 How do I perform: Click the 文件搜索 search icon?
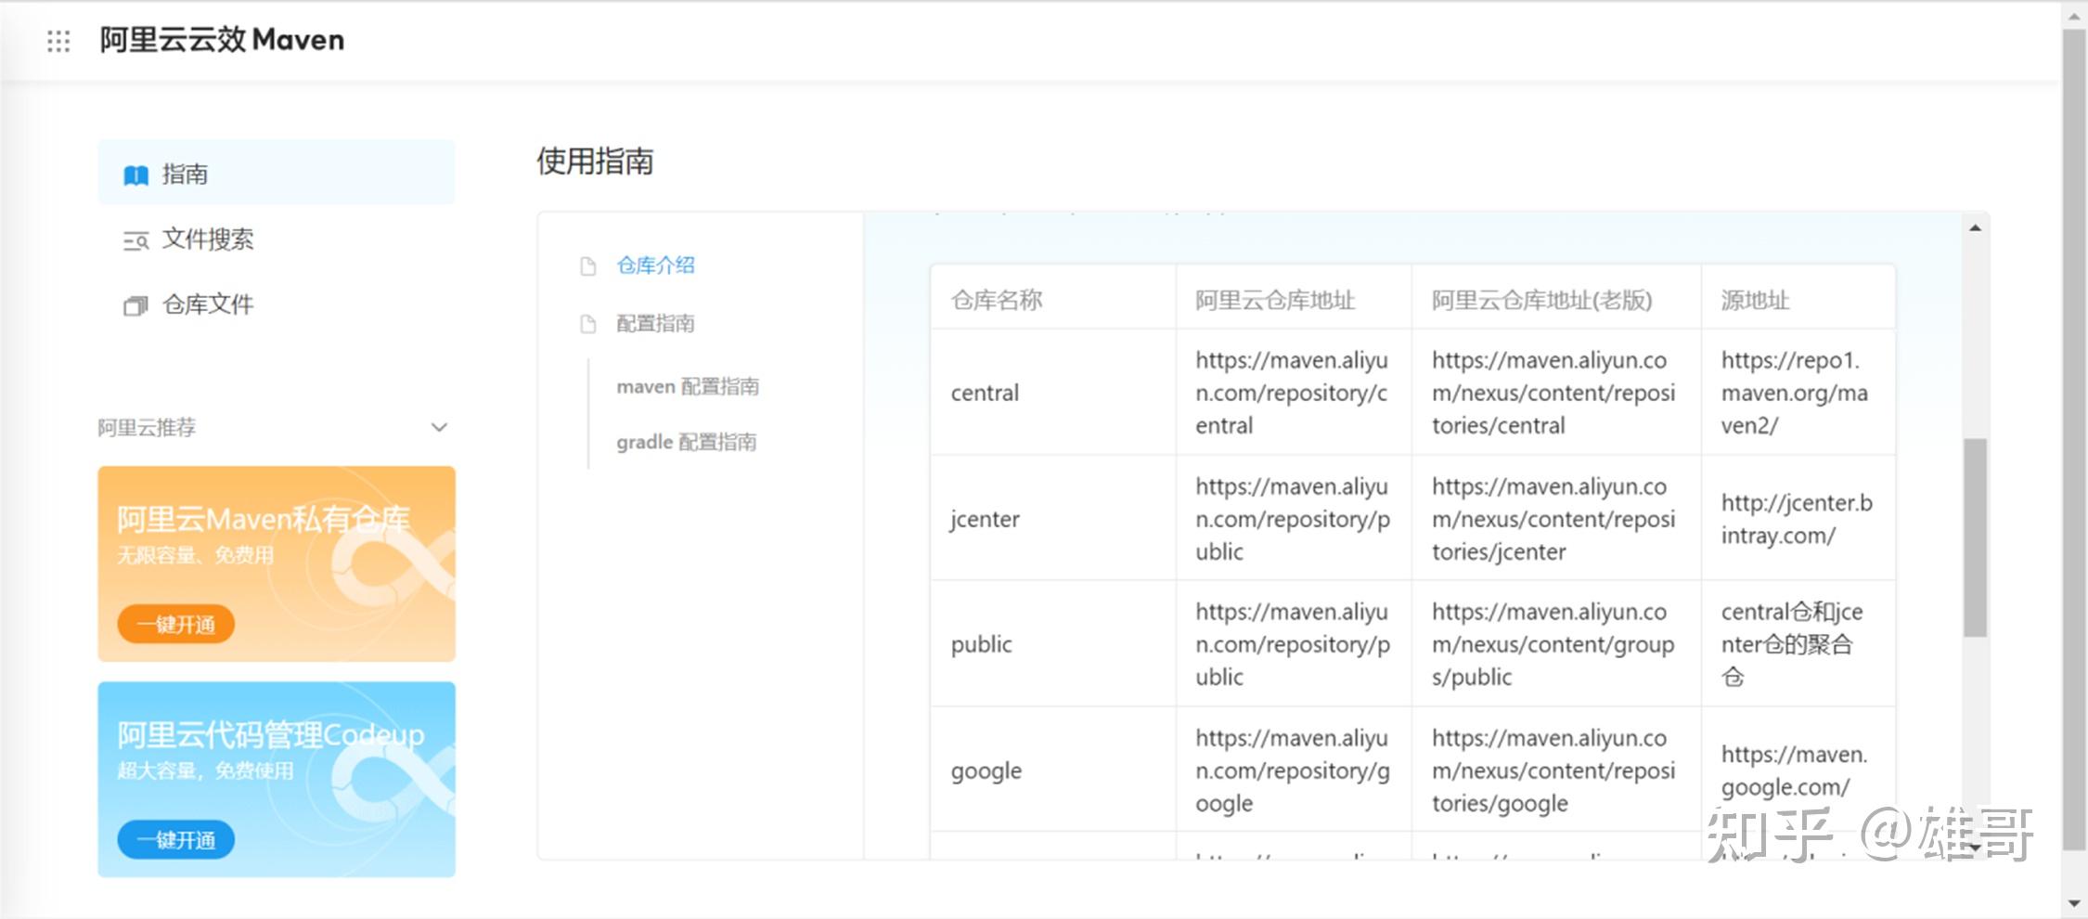(135, 240)
